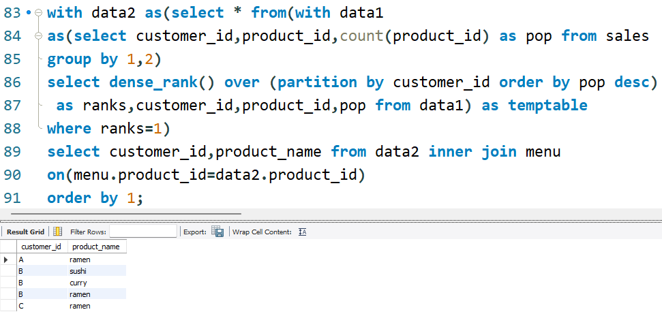This screenshot has height=314, width=662.
Task: Export the recordset using the Export icon
Action: coord(217,232)
